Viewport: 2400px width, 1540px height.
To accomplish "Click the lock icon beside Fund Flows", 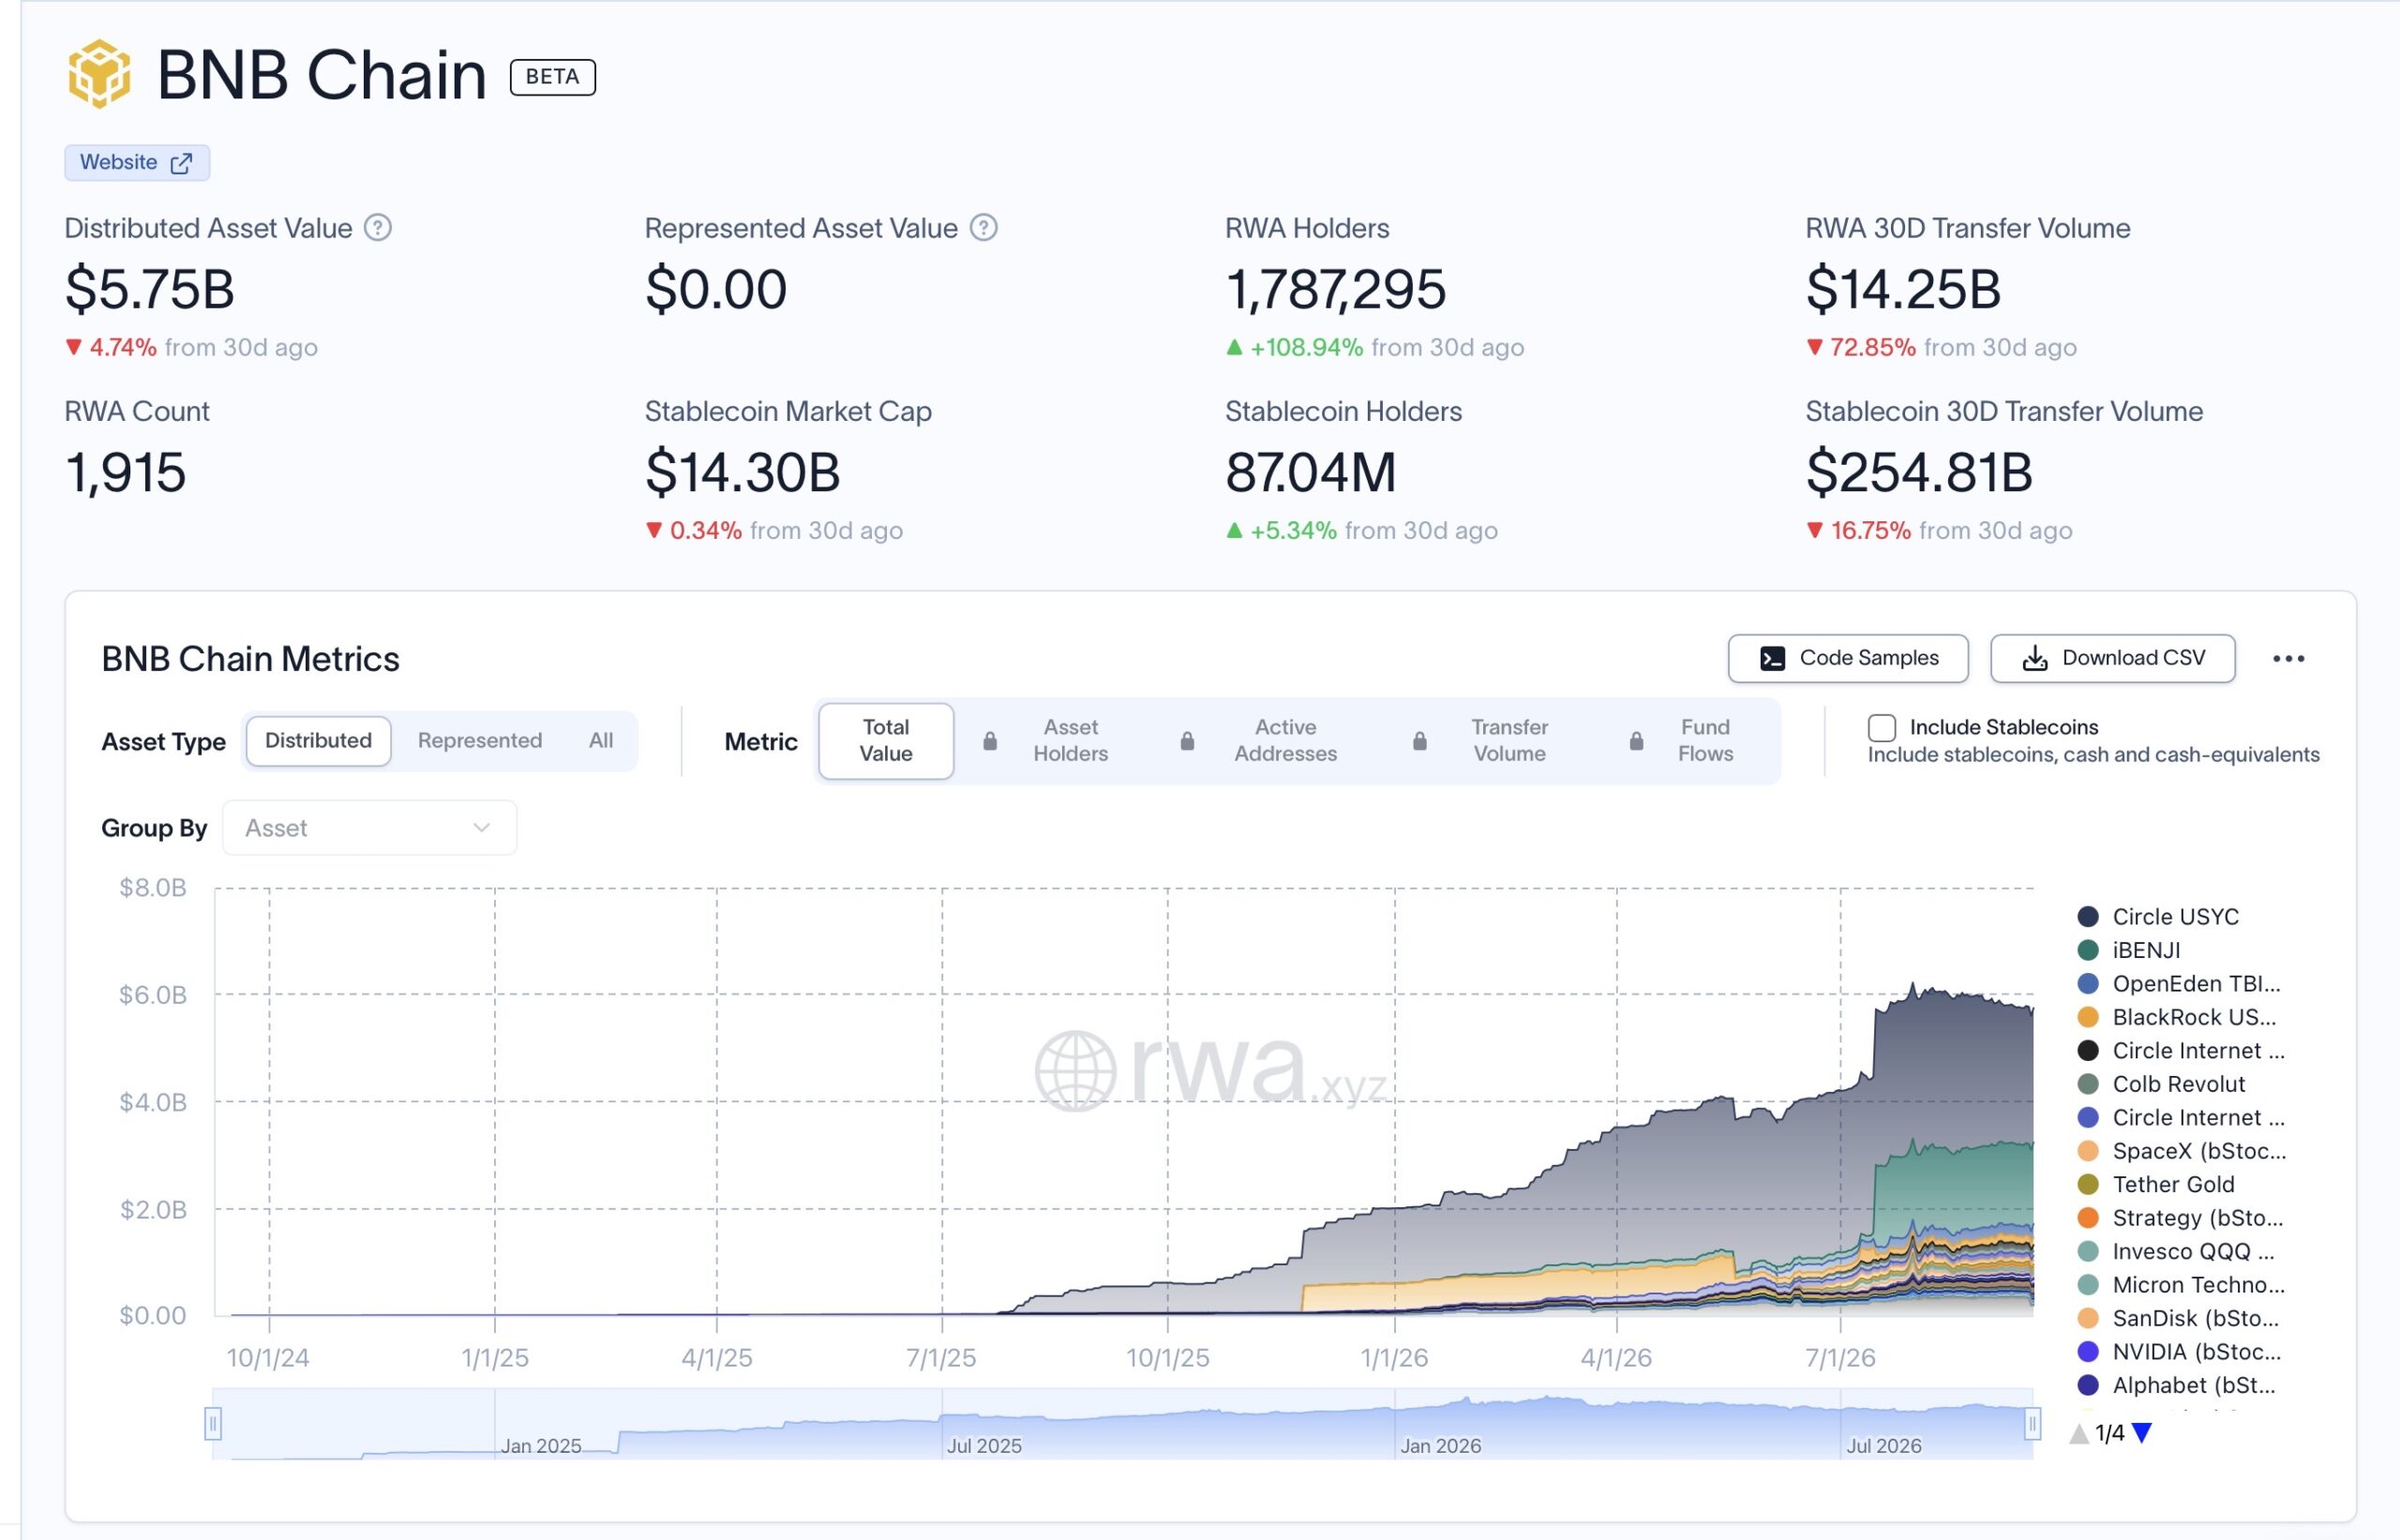I will (1636, 741).
